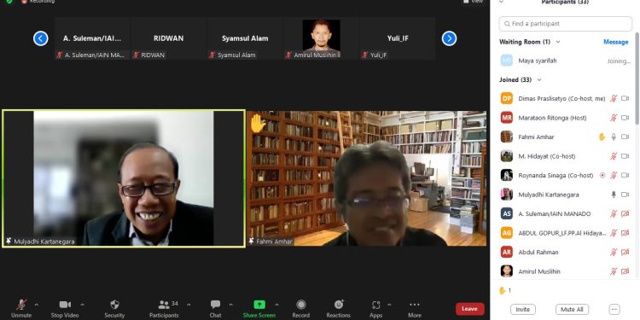Collapse the Joined (33) section
This screenshot has width=640, height=320.
coord(538,80)
